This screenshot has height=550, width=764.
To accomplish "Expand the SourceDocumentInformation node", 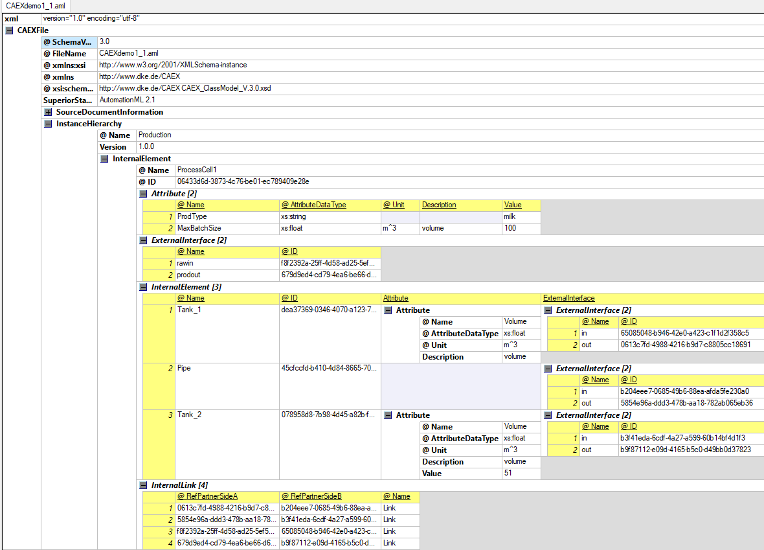I will click(x=48, y=112).
